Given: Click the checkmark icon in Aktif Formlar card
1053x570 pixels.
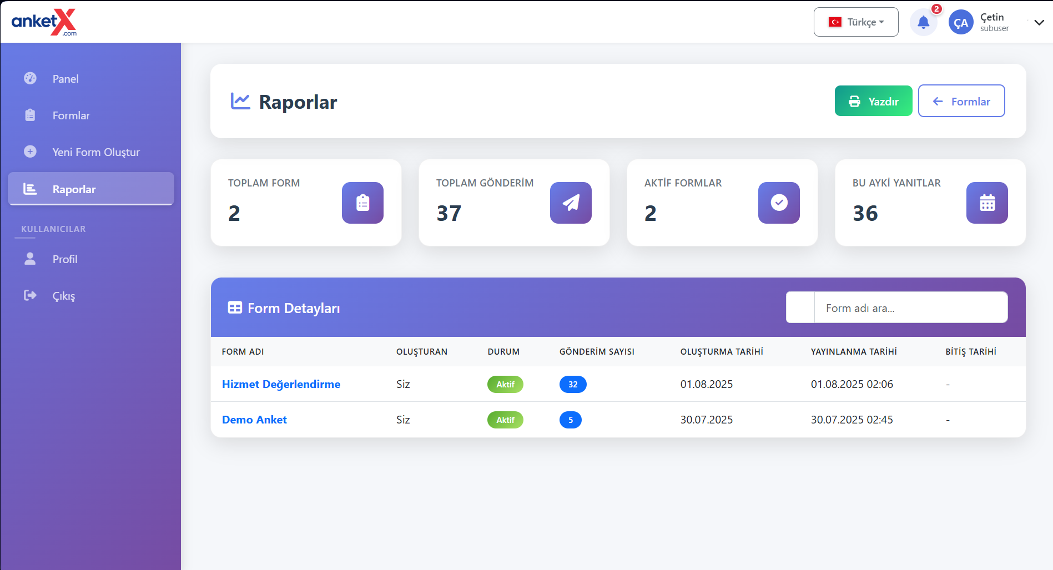Looking at the screenshot, I should click(x=779, y=203).
